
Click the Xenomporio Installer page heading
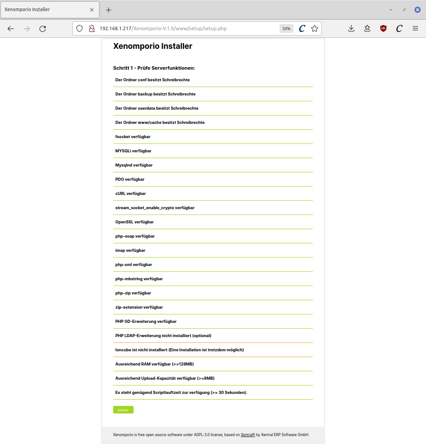click(153, 46)
